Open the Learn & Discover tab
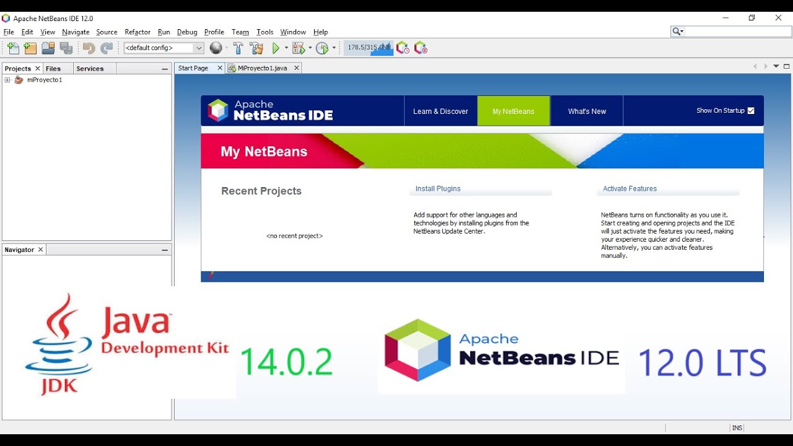793x446 pixels. (x=440, y=111)
